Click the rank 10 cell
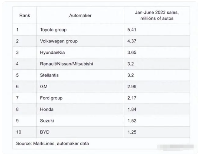 [x=19, y=132]
